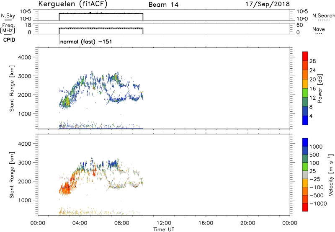Click the 'Beam 14' label

(x=163, y=5)
